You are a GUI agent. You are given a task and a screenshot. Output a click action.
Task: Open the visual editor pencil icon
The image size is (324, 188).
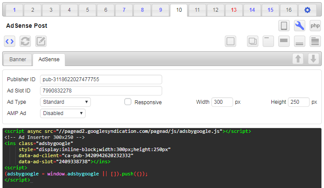coord(41,41)
